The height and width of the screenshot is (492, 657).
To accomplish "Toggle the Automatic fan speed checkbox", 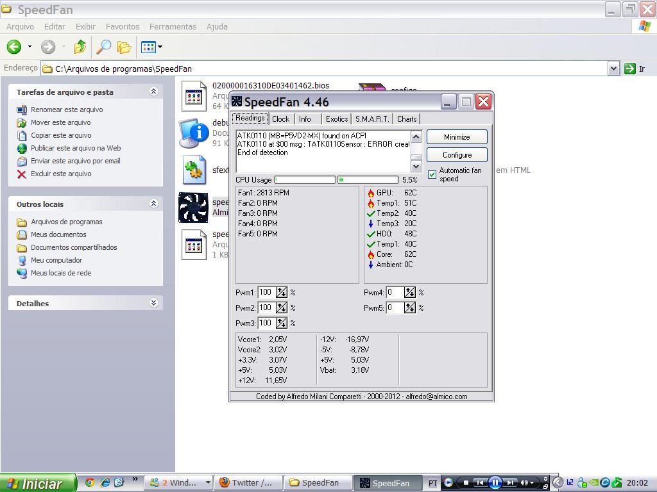I will (x=432, y=174).
